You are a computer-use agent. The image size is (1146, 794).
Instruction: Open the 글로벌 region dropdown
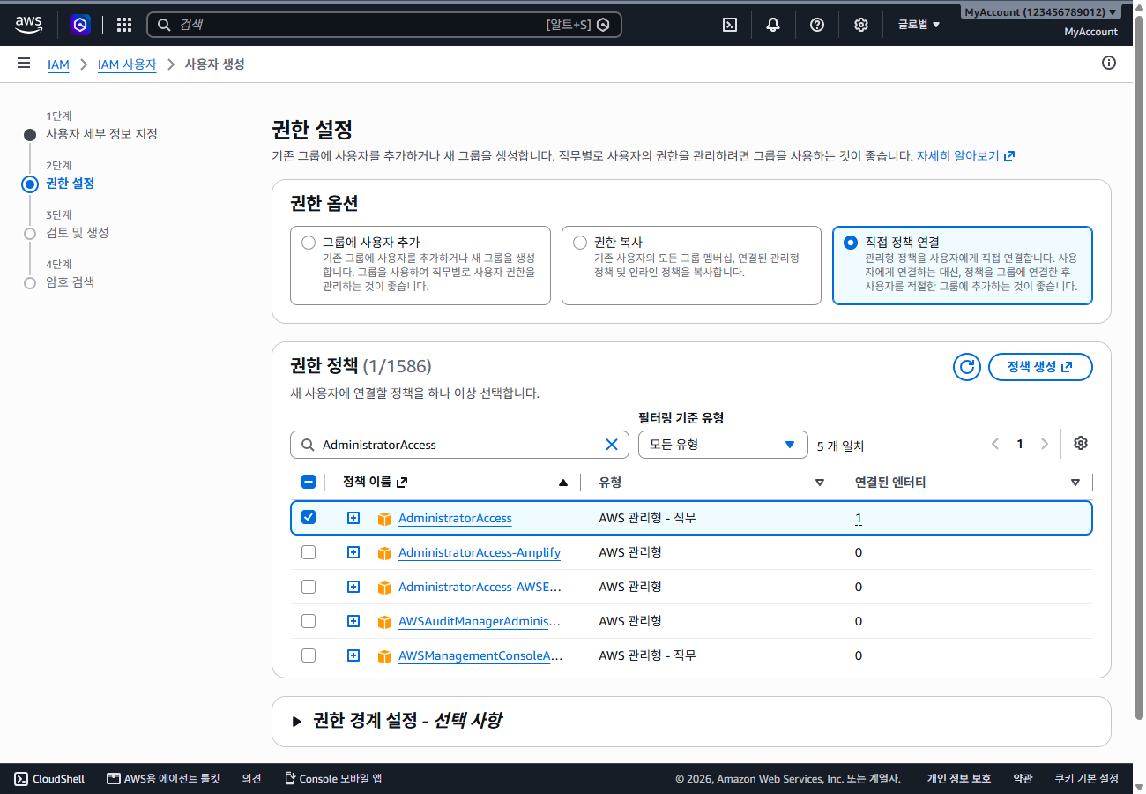tap(919, 25)
